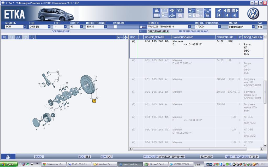Click the wheel rim icon
268x167 pixels.
tap(180, 15)
